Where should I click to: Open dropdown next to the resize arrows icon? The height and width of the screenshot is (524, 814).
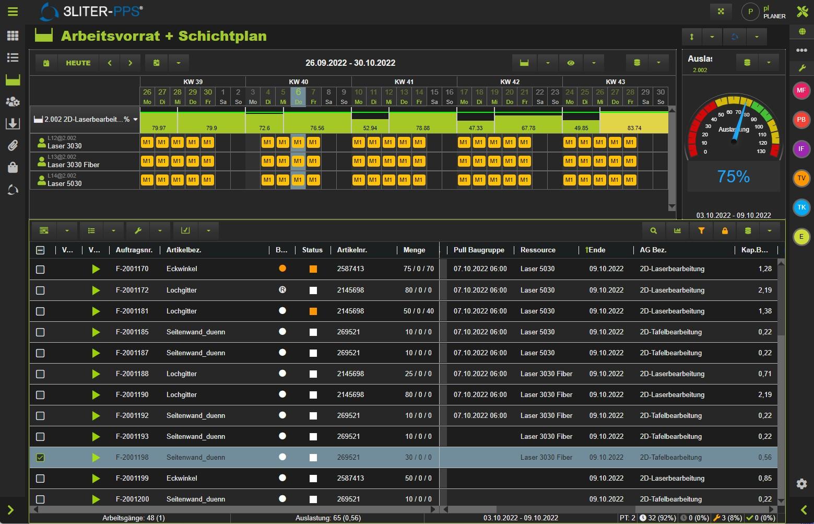pos(712,37)
